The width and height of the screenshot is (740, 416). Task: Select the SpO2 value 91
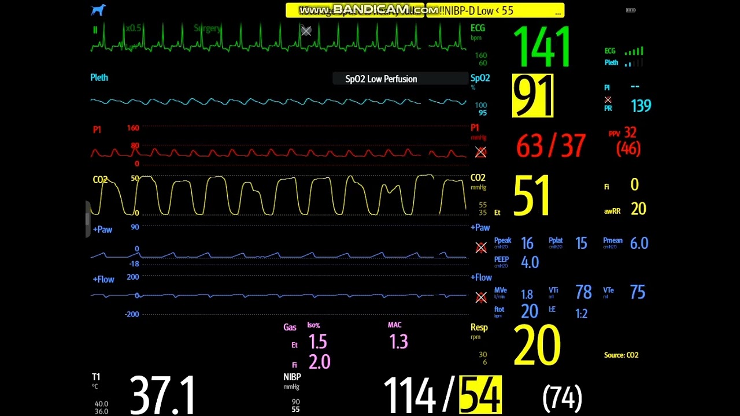532,96
